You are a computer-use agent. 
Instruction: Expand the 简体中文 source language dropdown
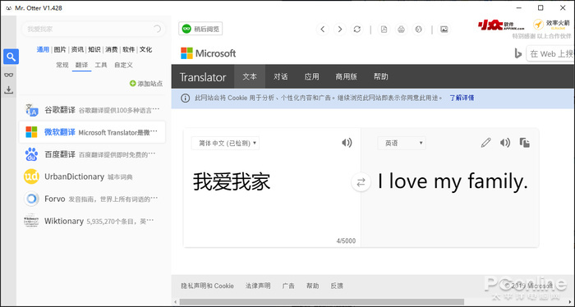225,144
